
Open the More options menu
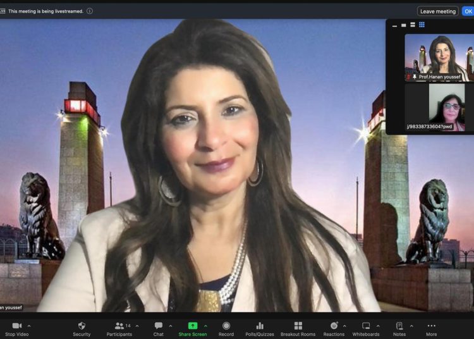(432, 326)
